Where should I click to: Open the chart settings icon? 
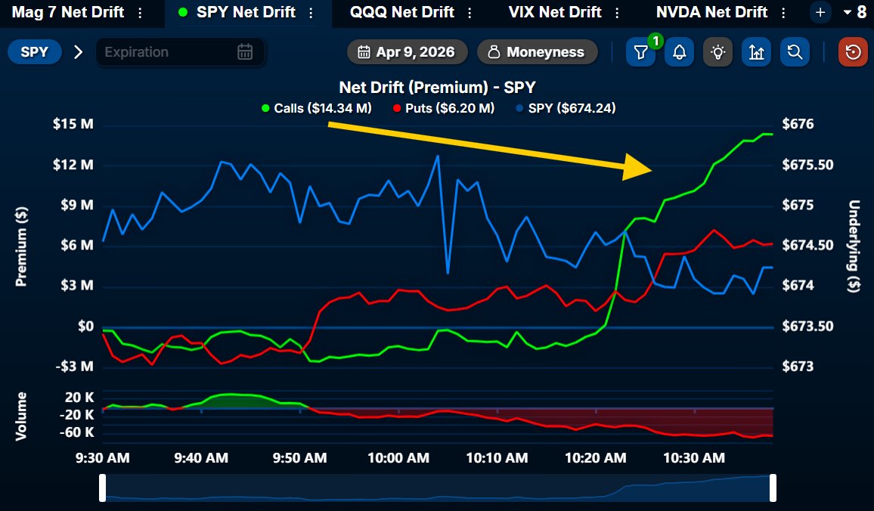[756, 52]
